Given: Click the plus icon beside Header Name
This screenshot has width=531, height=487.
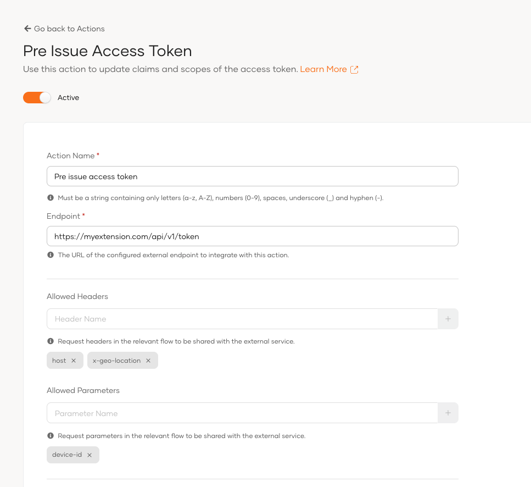Looking at the screenshot, I should pyautogui.click(x=448, y=319).
